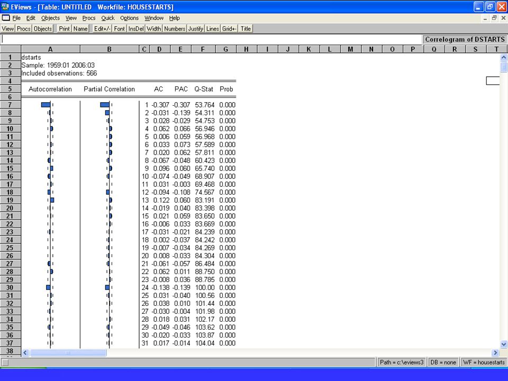Toggle edit mode with Edit+/- button
Image resolution: width=508 pixels, height=381 pixels.
[102, 29]
